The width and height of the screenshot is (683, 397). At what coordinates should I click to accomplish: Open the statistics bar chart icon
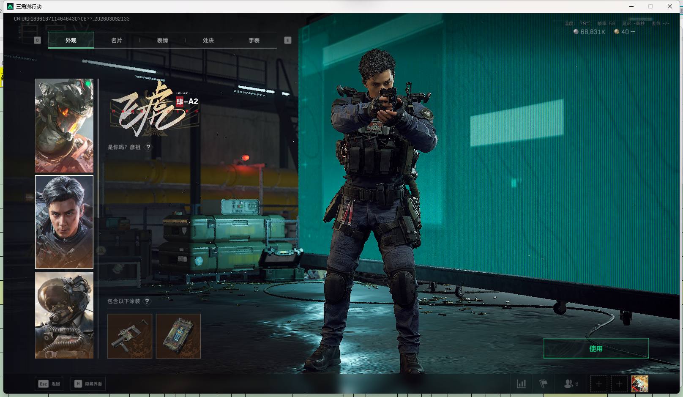tap(522, 384)
